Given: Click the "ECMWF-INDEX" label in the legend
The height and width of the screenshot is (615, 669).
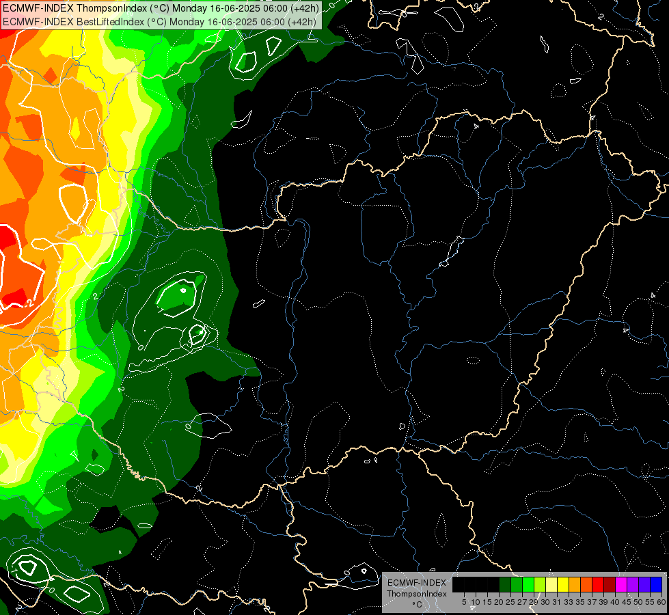Looking at the screenshot, I should (x=417, y=583).
